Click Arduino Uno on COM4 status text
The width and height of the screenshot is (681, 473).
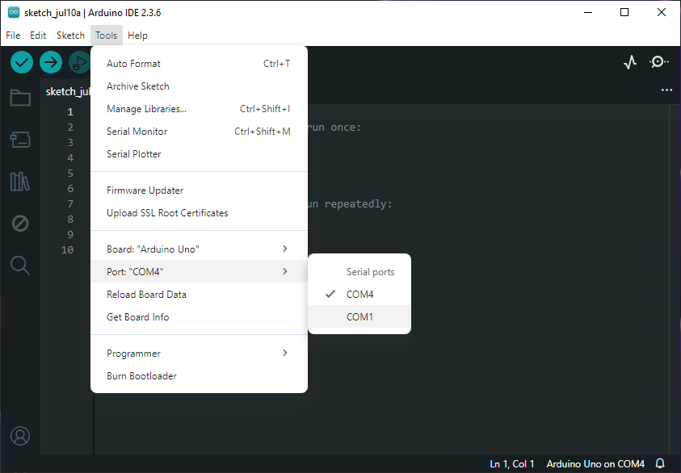pyautogui.click(x=595, y=464)
